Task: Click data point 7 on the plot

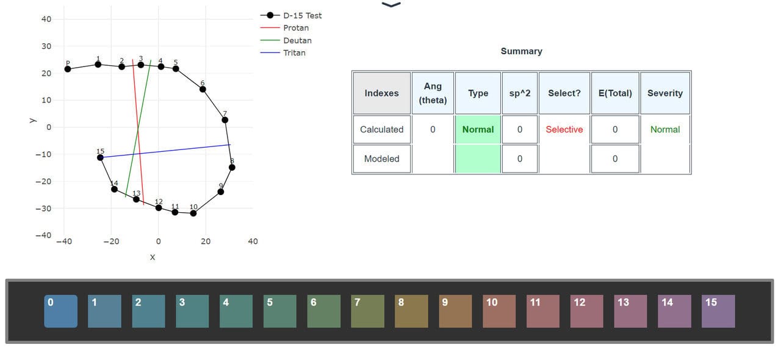Action: click(x=225, y=120)
